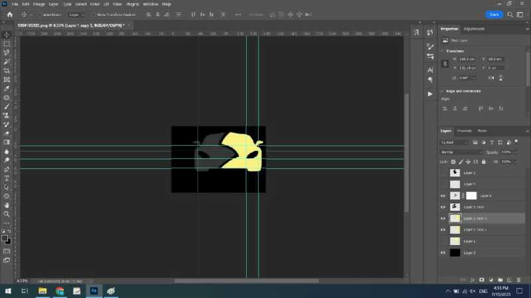Switch to the Paths tab
Screen dimensions: 531x298
coord(483,130)
